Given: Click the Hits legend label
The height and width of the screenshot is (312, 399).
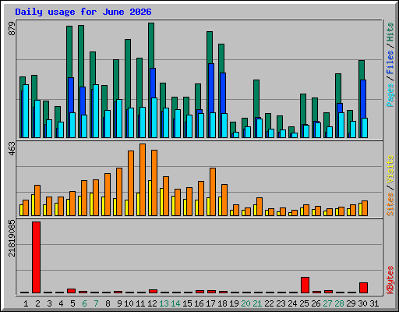Looking at the screenshot, I should coord(390,32).
